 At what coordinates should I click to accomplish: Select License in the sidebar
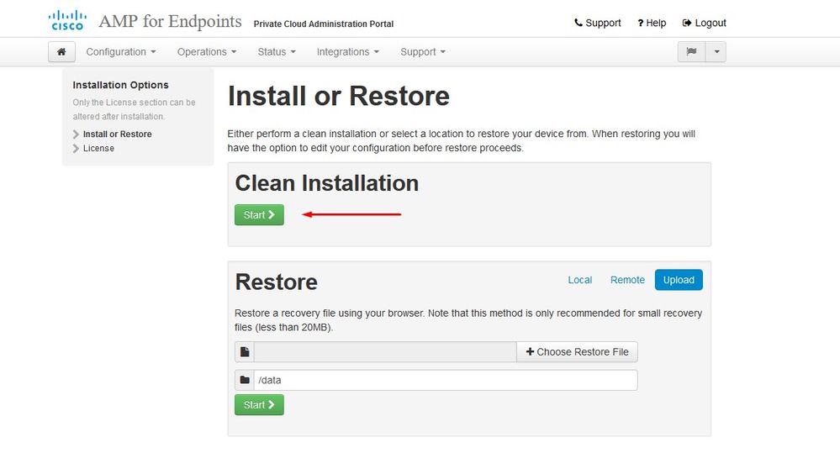pyautogui.click(x=98, y=148)
